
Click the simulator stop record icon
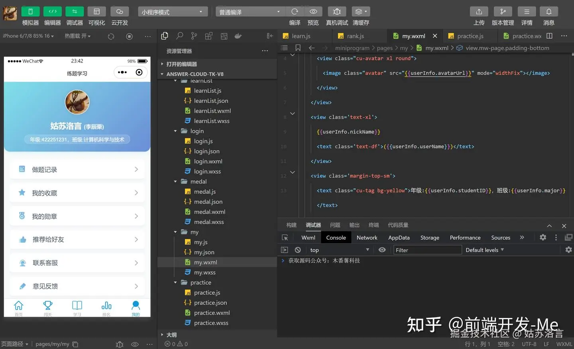[x=129, y=36]
